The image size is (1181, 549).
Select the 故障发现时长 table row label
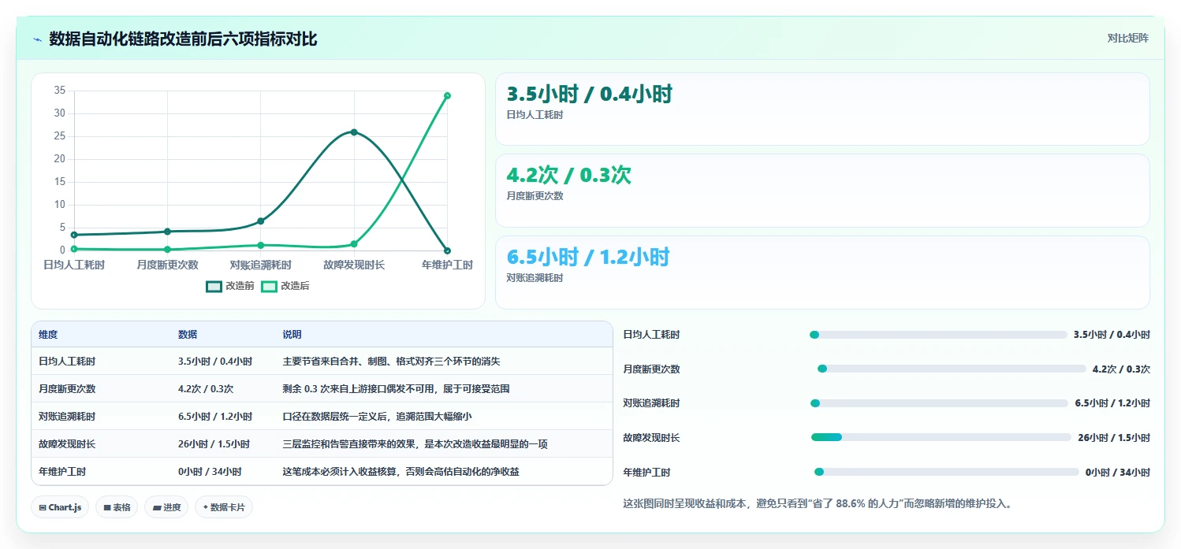click(67, 444)
